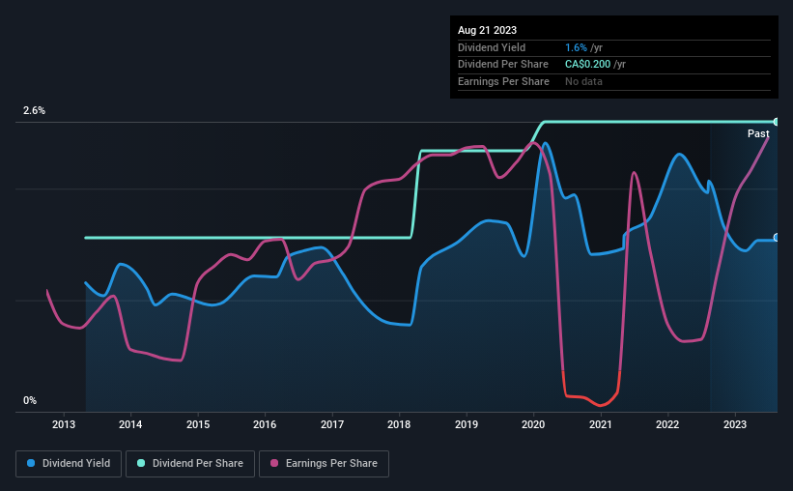Viewport: 793px width, 491px height.
Task: Click the 2018 x-axis label
Action: coord(399,424)
